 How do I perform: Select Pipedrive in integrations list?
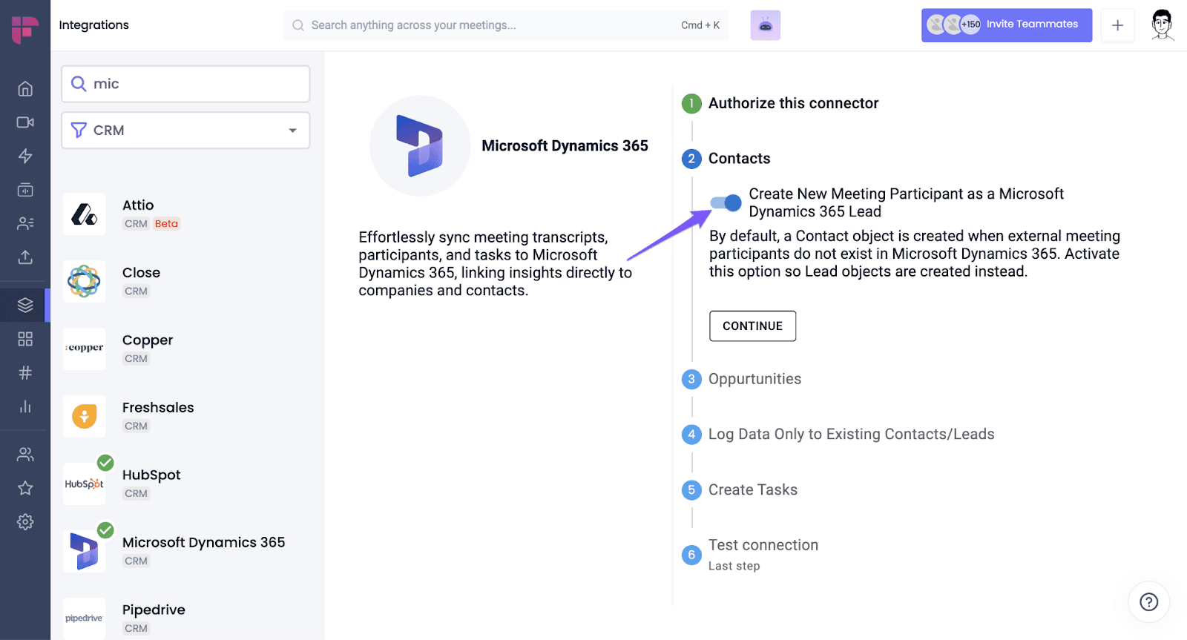154,610
